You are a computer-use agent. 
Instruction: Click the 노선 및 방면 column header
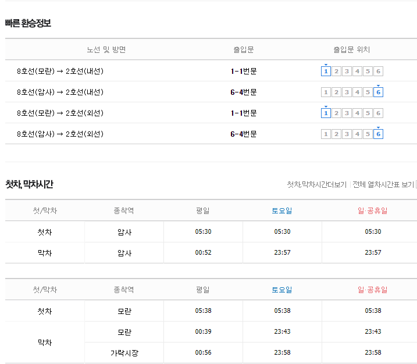click(x=106, y=50)
